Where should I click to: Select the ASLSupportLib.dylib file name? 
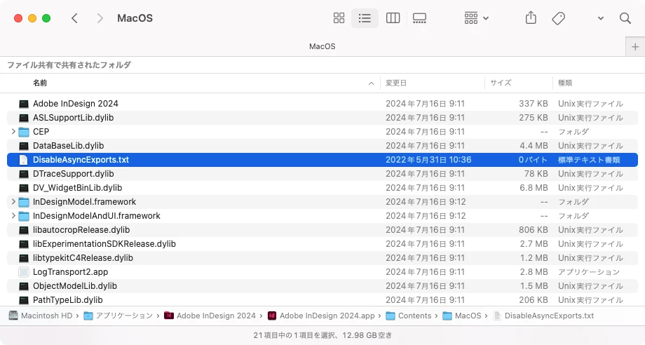73,118
